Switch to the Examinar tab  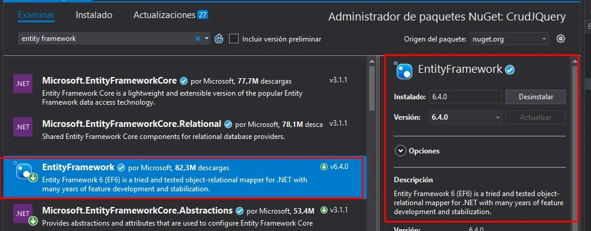coord(37,15)
